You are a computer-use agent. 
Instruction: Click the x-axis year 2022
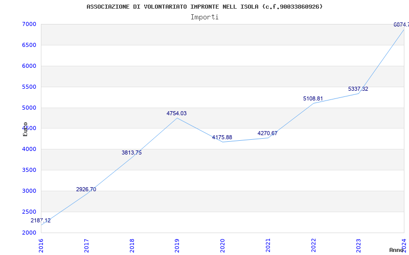tap(313, 245)
